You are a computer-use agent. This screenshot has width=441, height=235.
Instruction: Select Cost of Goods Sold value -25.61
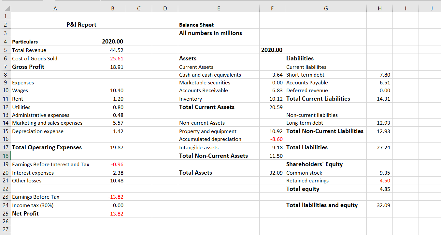click(x=112, y=58)
